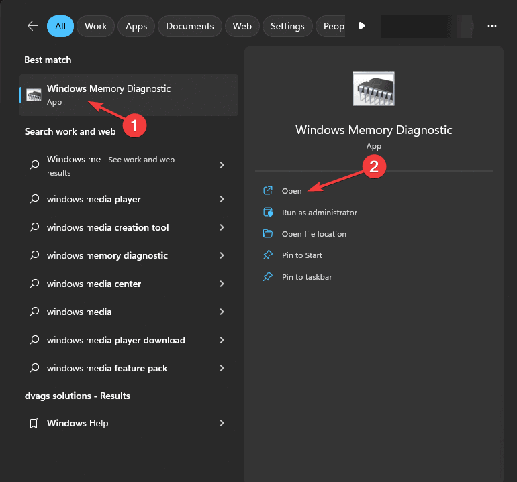Pick the windows media feature pack suggestion

(107, 368)
